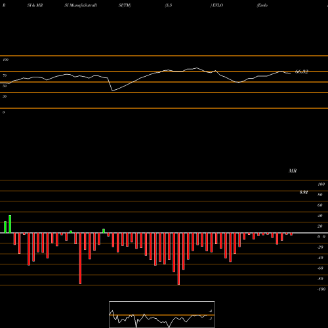Click the 'SI MunafaSutraR' header text
This screenshot has height=328, width=328.
pyautogui.click(x=81, y=5)
